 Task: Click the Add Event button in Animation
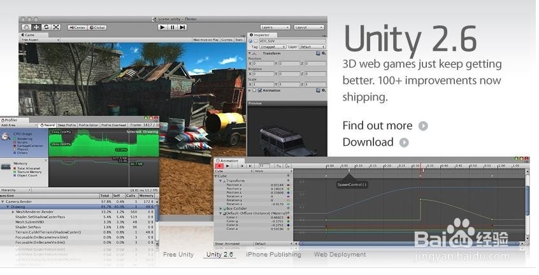tap(287, 166)
